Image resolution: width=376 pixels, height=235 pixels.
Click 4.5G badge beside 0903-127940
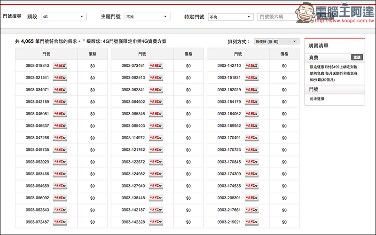(156, 186)
